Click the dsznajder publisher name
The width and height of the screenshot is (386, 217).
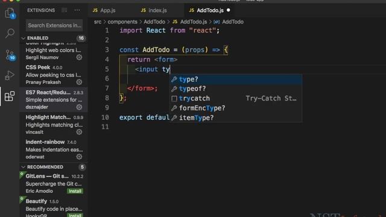click(37, 107)
